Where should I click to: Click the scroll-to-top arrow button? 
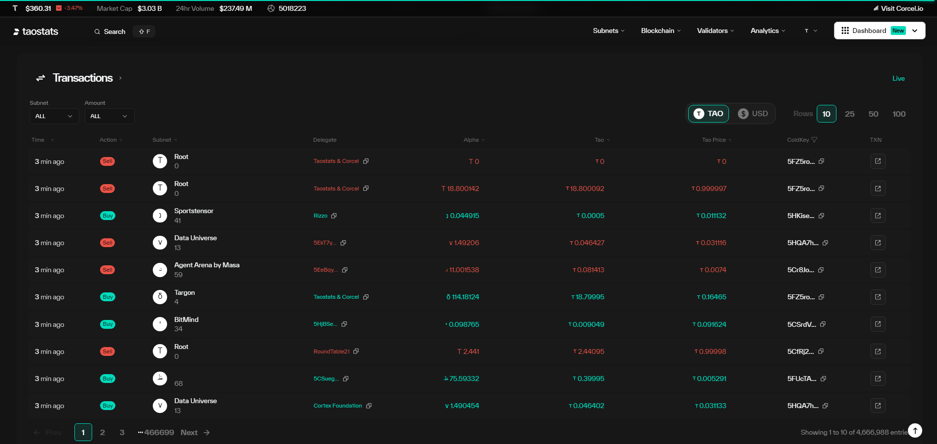tap(915, 431)
